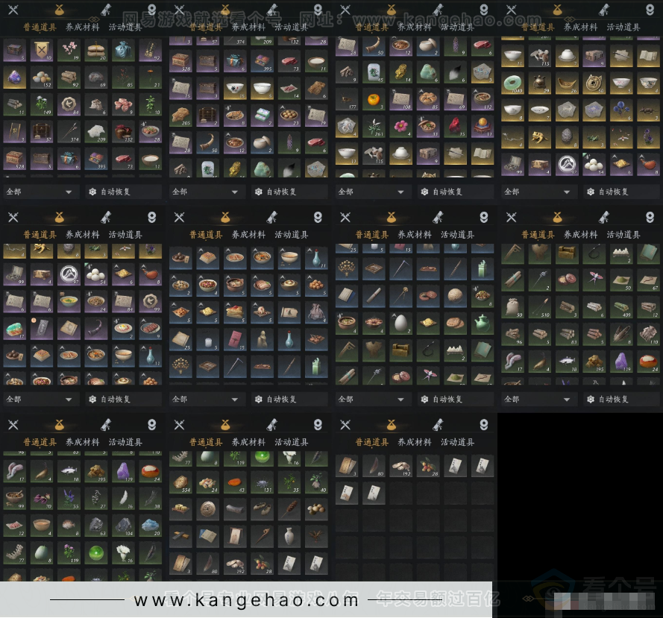
Task: Pick the white egg item with count 2
Action: pyautogui.click(x=401, y=323)
